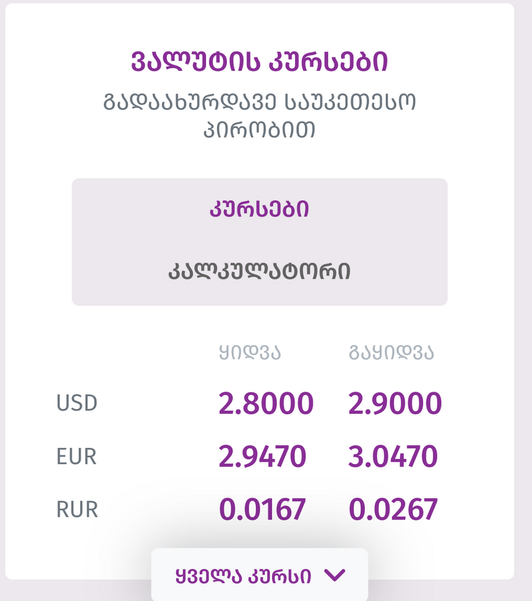The height and width of the screenshot is (601, 532).
Task: Click the გაყიდვა column header
Action: pyautogui.click(x=391, y=353)
